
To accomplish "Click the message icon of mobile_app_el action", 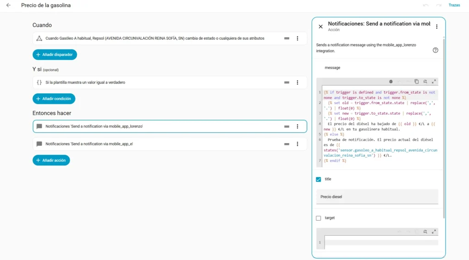I will [39, 144].
